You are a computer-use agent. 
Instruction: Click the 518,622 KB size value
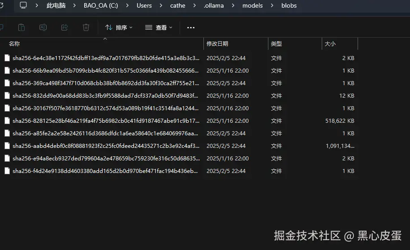[x=340, y=121]
